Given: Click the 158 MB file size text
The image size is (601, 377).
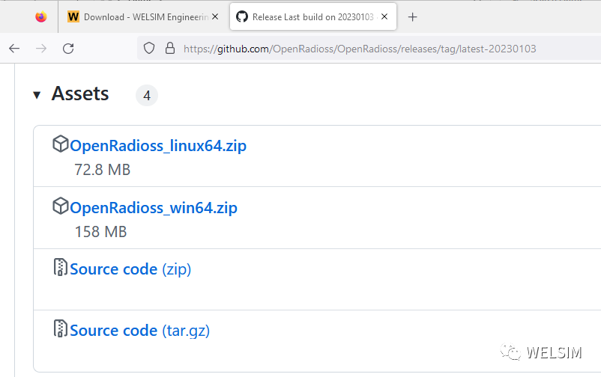Looking at the screenshot, I should 100,232.
